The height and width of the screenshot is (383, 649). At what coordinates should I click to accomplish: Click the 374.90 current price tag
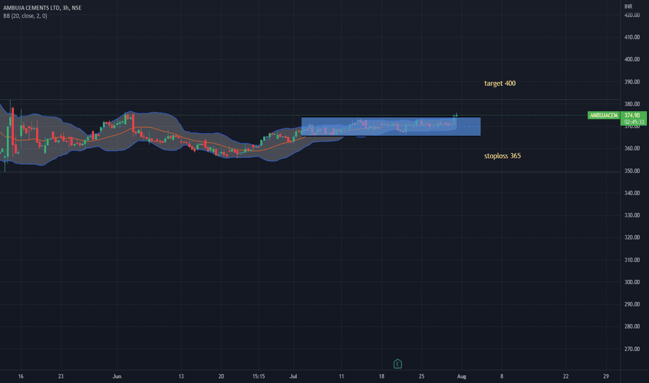click(x=633, y=116)
